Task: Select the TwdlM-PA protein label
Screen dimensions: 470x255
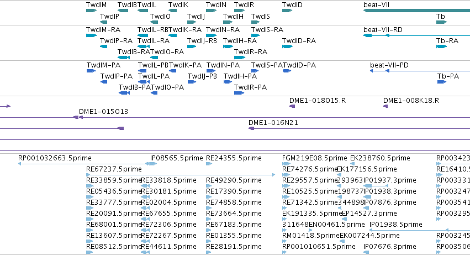Action: [103, 65]
